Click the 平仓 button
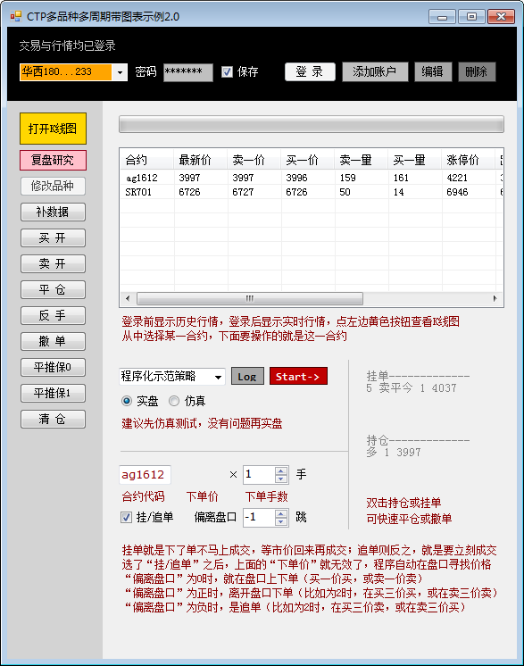This screenshot has height=666, width=524. (53, 289)
